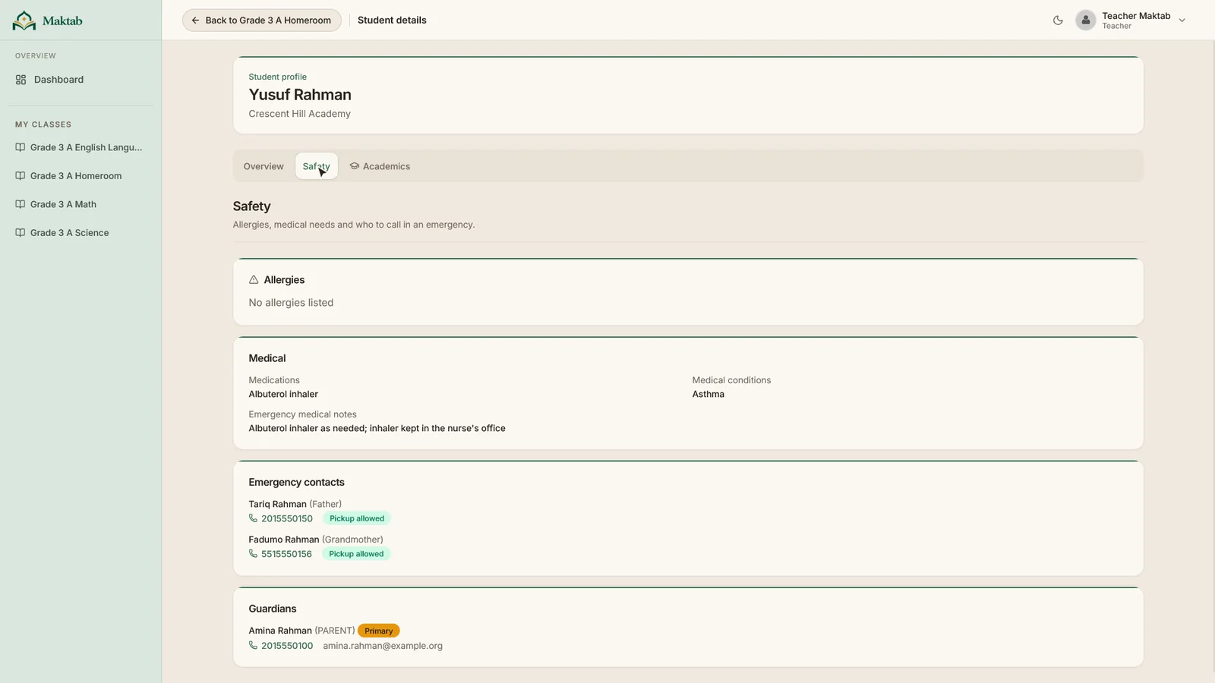Image resolution: width=1215 pixels, height=683 pixels.
Task: Click Pickup allowed badge for Fadumo Rahman
Action: coord(356,554)
